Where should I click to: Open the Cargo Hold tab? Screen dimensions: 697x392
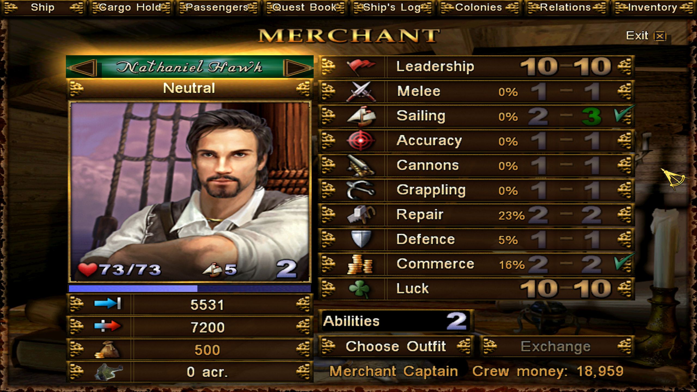[131, 7]
